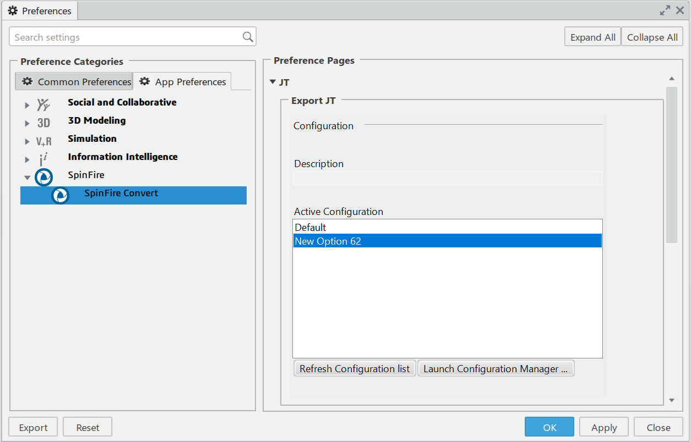Click the Preference Pages scrollbar thumb
The image size is (691, 442).
tap(671, 164)
